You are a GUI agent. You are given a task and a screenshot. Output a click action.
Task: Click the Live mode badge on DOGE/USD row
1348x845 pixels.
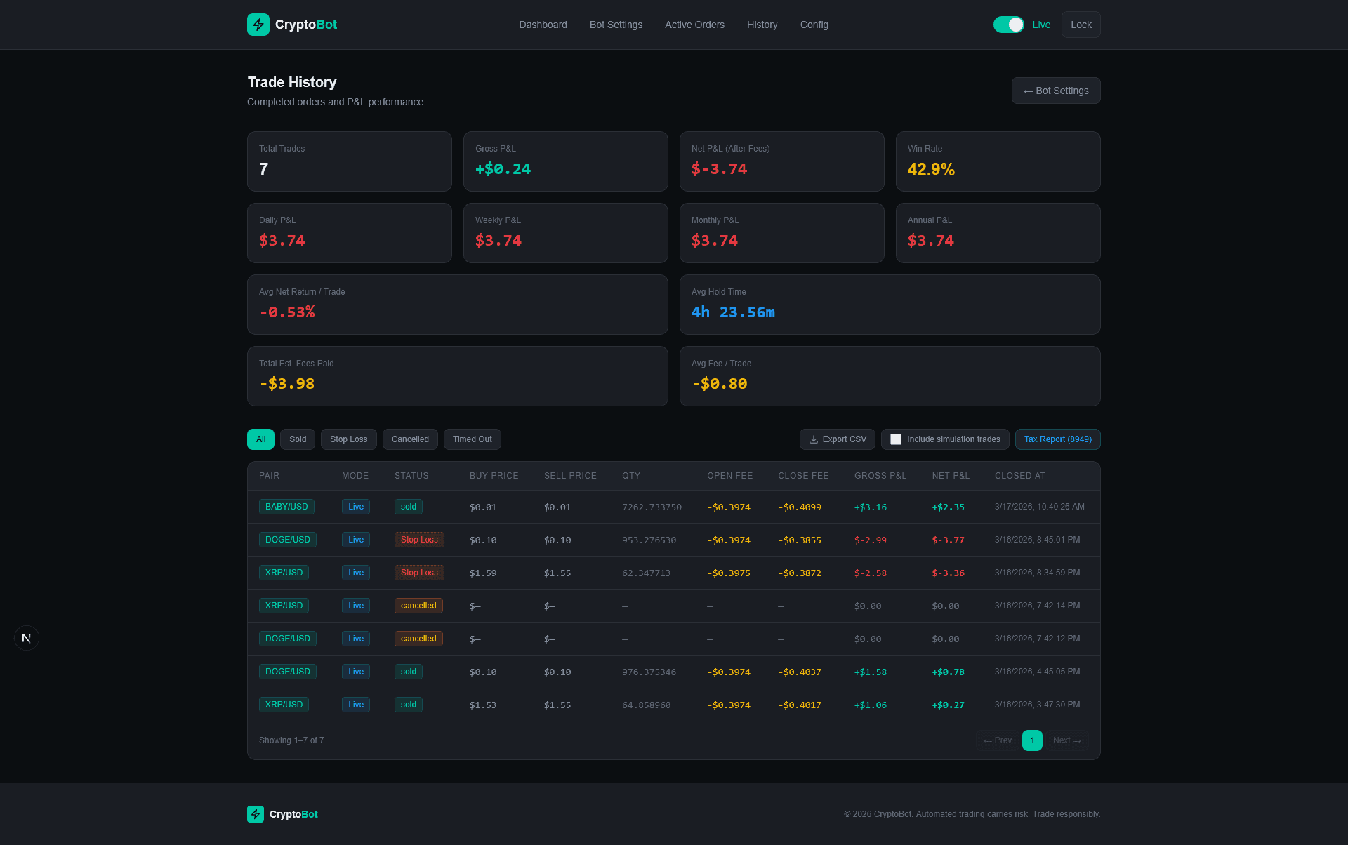click(x=355, y=540)
